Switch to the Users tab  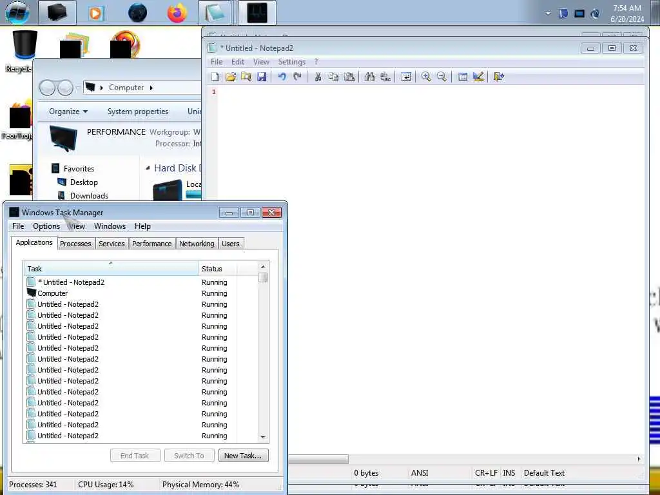click(x=231, y=244)
